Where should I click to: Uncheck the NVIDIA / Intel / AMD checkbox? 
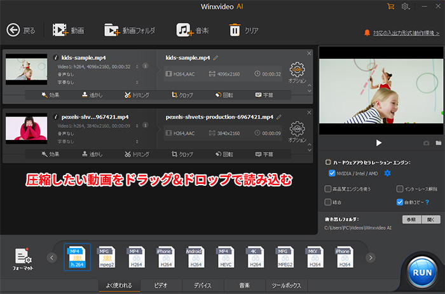pos(332,173)
